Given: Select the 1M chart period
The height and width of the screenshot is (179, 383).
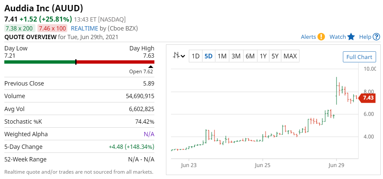Looking at the screenshot, I should click(x=222, y=56).
